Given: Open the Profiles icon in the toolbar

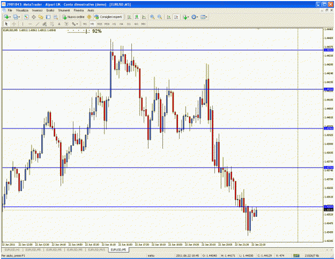Looking at the screenshot, I should [x=15, y=17].
